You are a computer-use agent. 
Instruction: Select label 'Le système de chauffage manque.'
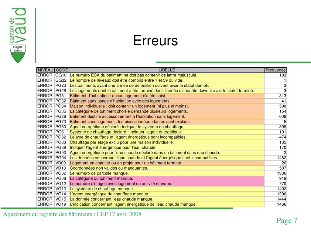coord(102,189)
